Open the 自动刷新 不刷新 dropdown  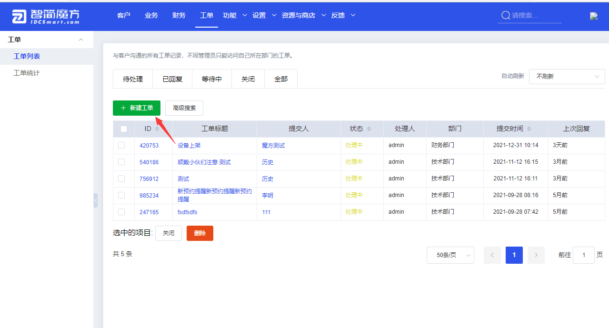point(567,76)
